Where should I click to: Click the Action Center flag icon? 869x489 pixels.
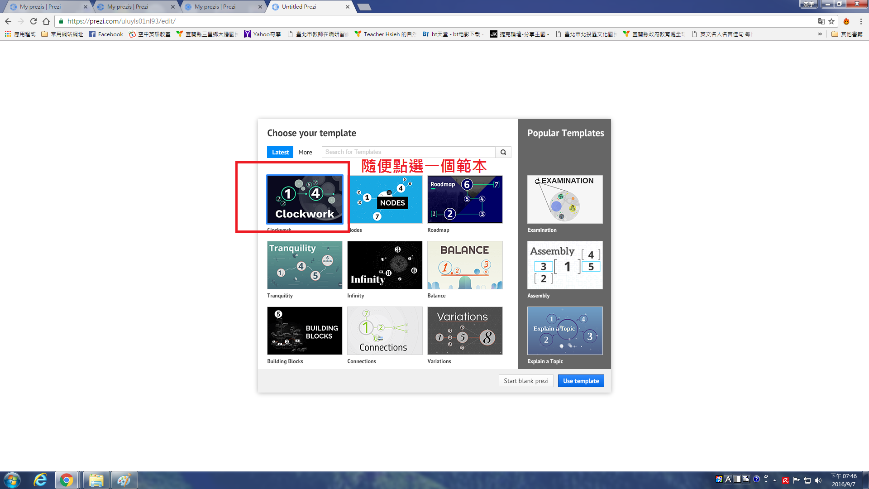pos(797,480)
